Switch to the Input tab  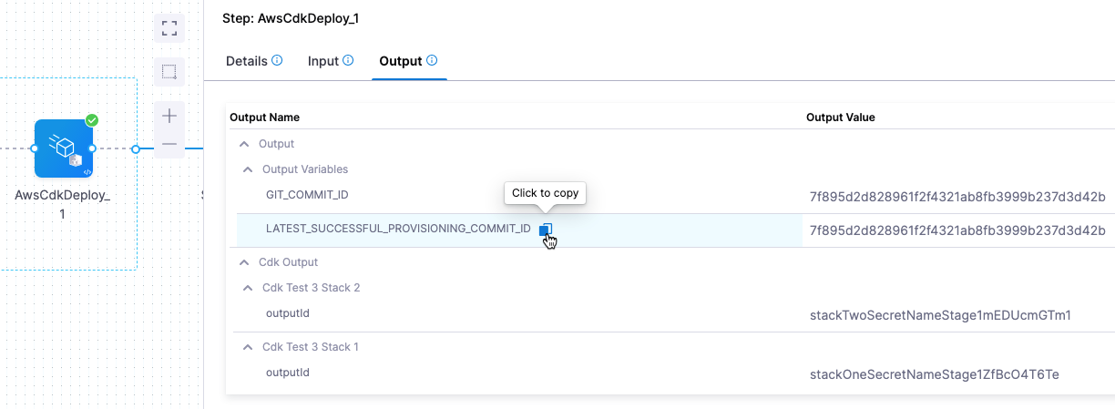coord(322,61)
